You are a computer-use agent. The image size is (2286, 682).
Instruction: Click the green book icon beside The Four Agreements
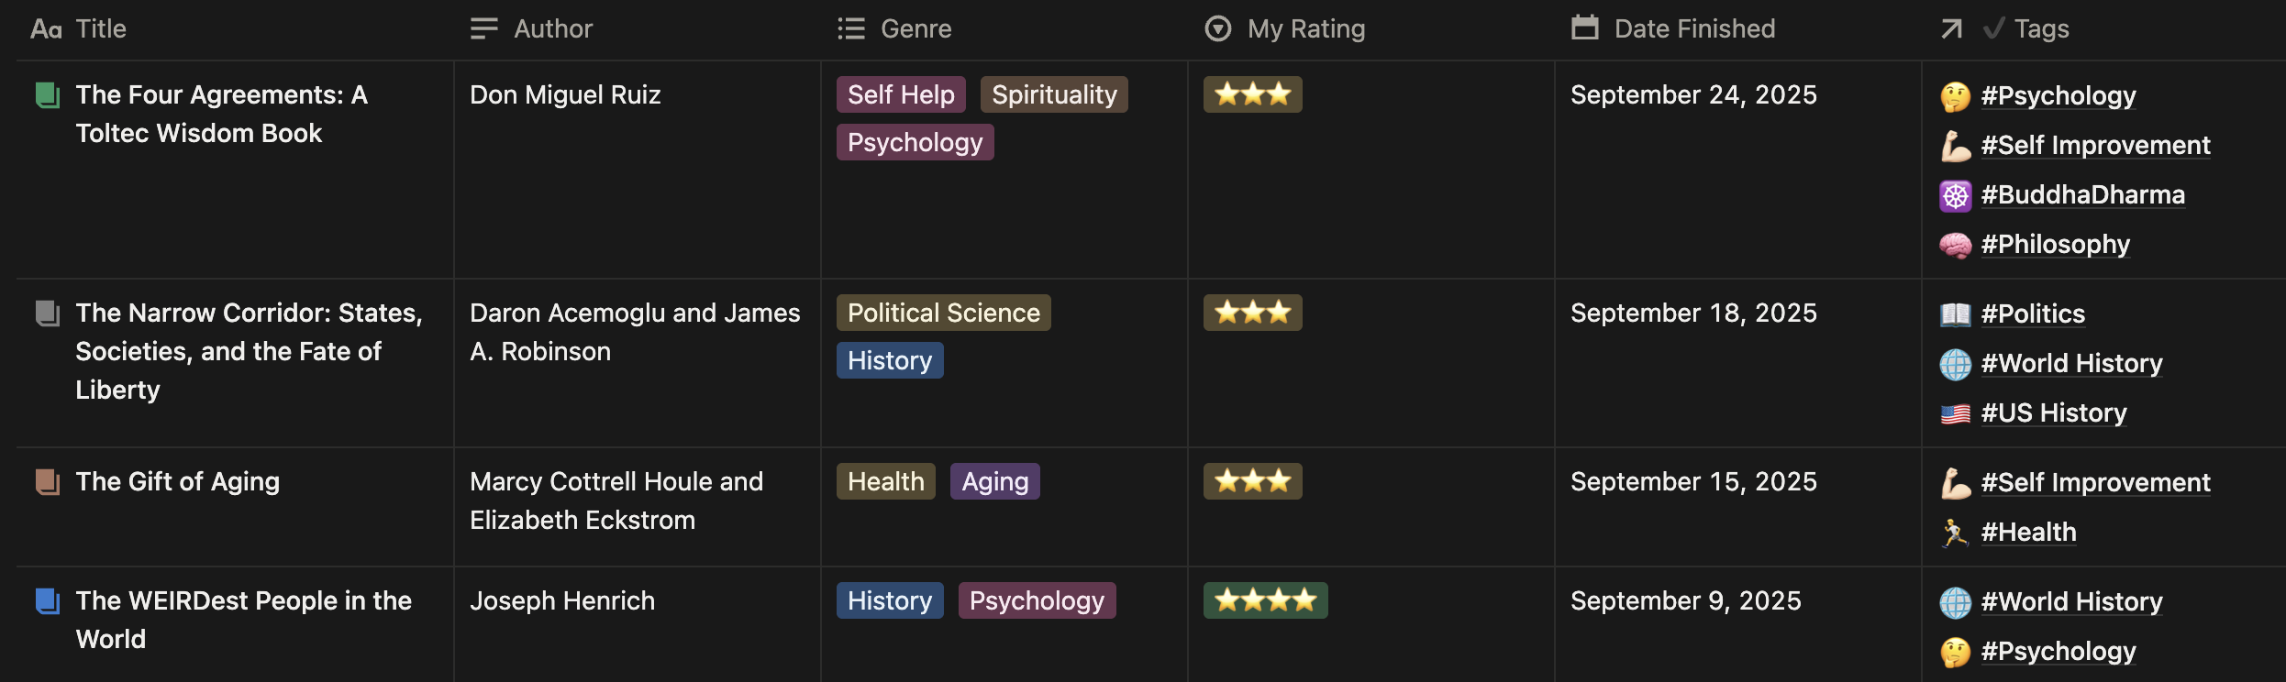point(47,95)
